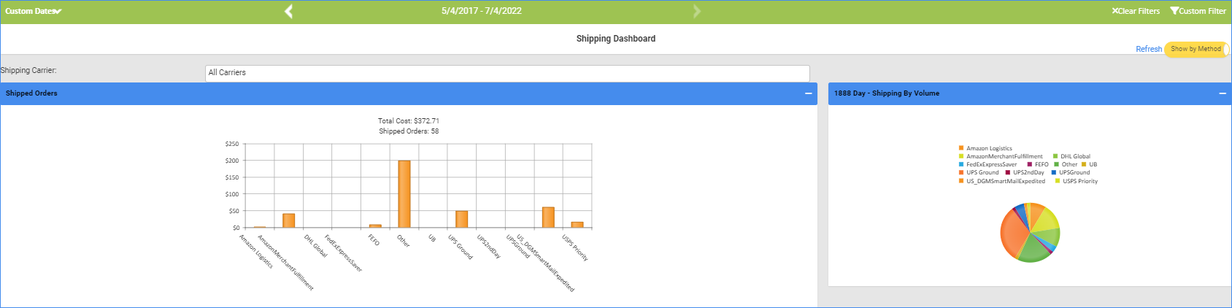This screenshot has height=308, width=1232.
Task: Click the USPS Priority bar
Action: coord(577,225)
